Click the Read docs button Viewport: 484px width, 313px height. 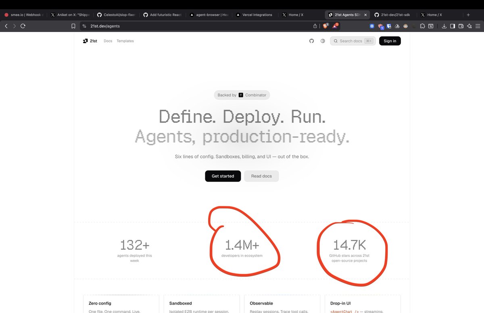261,176
